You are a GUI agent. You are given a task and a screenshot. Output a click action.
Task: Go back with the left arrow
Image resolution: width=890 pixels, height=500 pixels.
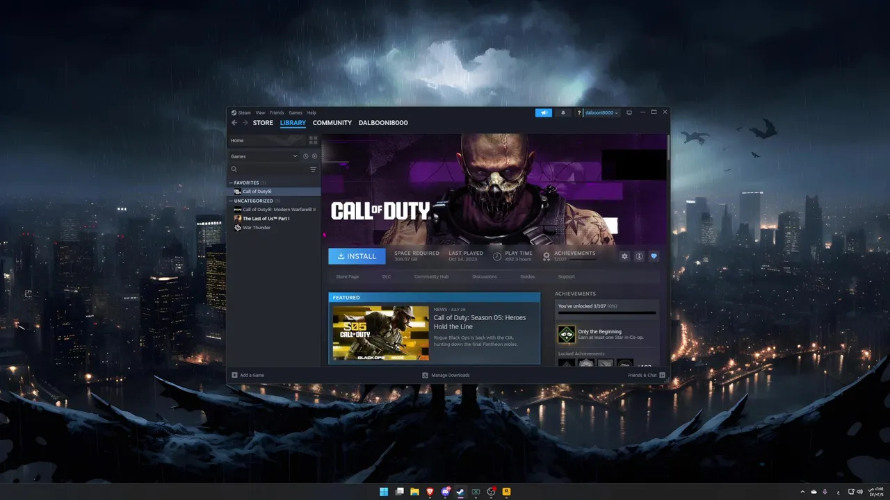click(x=234, y=123)
